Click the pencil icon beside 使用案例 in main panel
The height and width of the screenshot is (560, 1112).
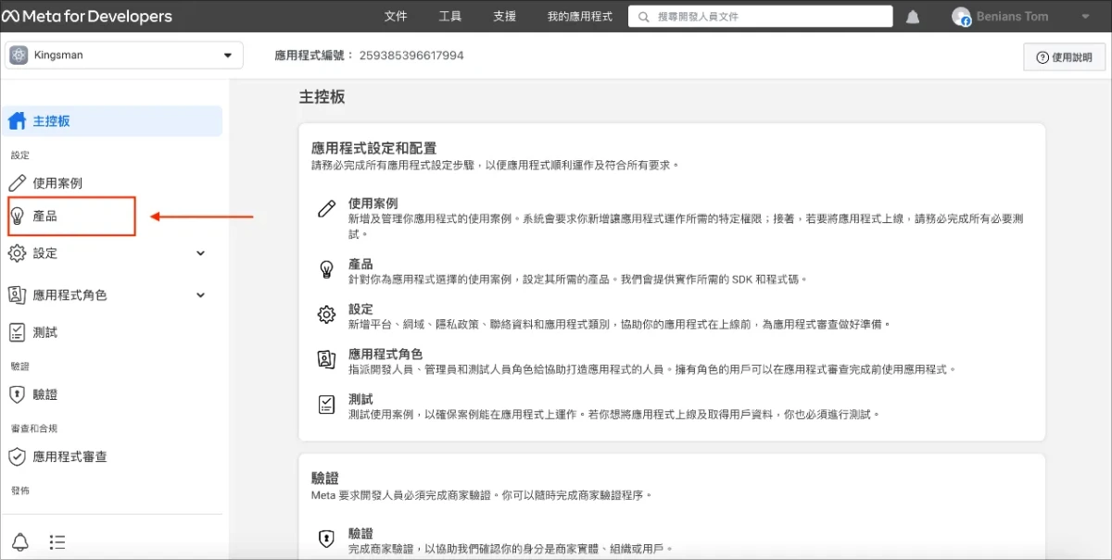[x=326, y=208]
